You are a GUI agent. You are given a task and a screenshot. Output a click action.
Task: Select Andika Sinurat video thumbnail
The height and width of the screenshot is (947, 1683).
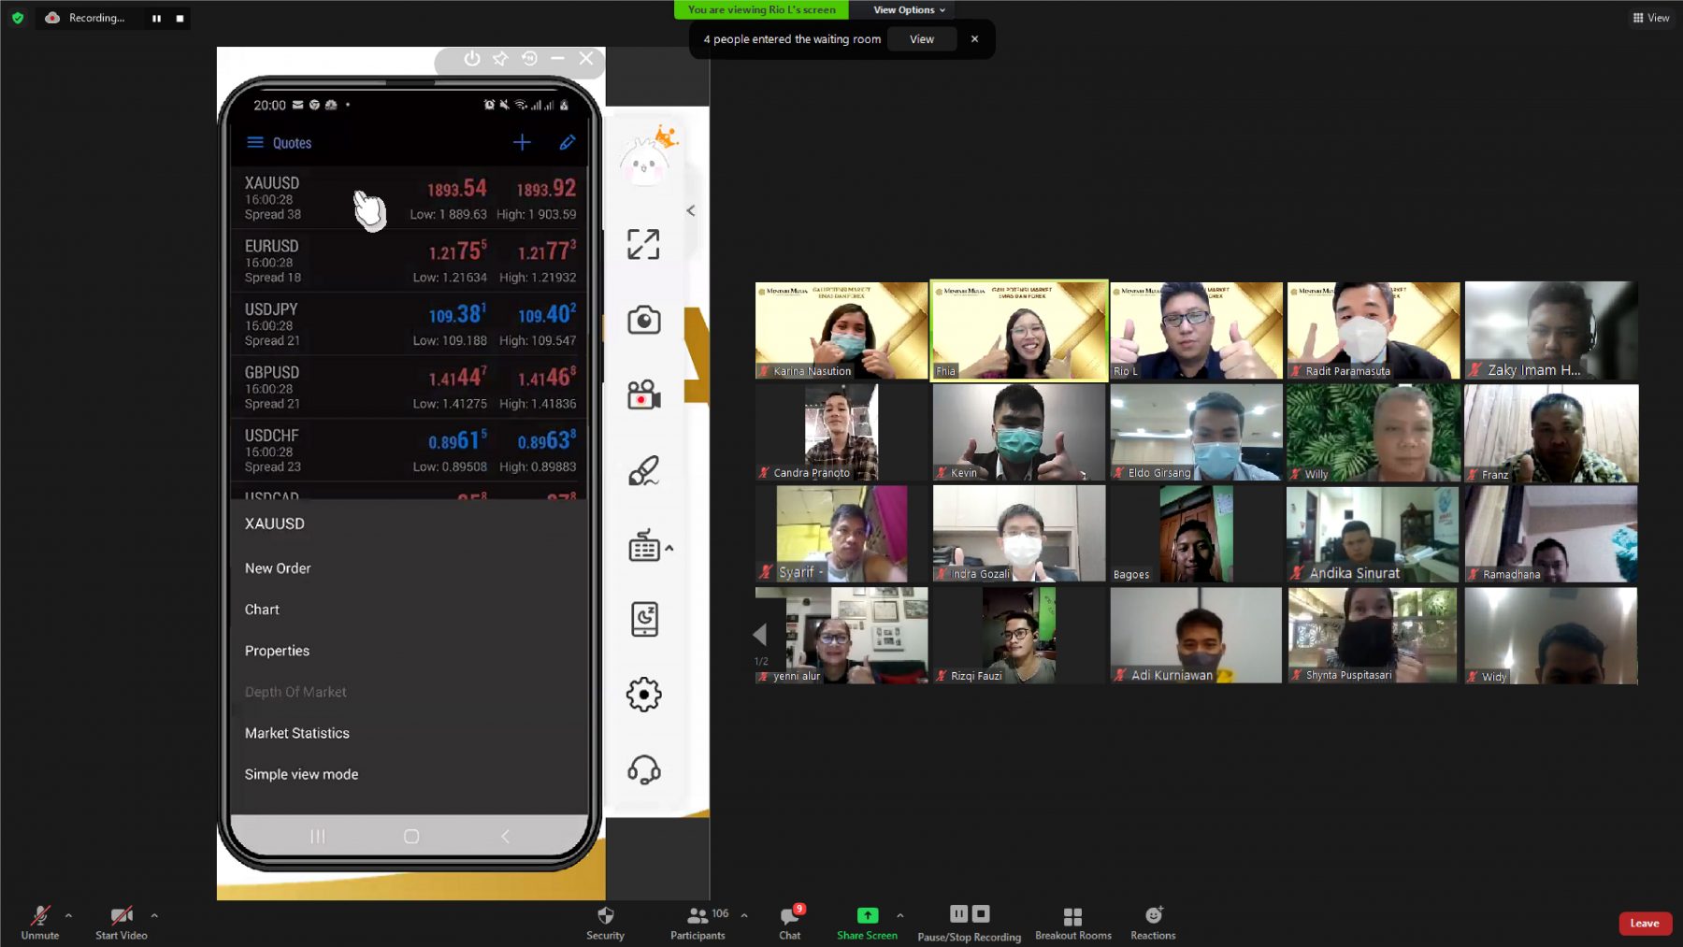pyautogui.click(x=1373, y=534)
